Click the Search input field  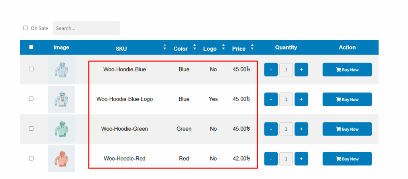tap(86, 28)
